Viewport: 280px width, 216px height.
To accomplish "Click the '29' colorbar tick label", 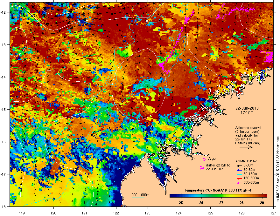I will 262,203.
